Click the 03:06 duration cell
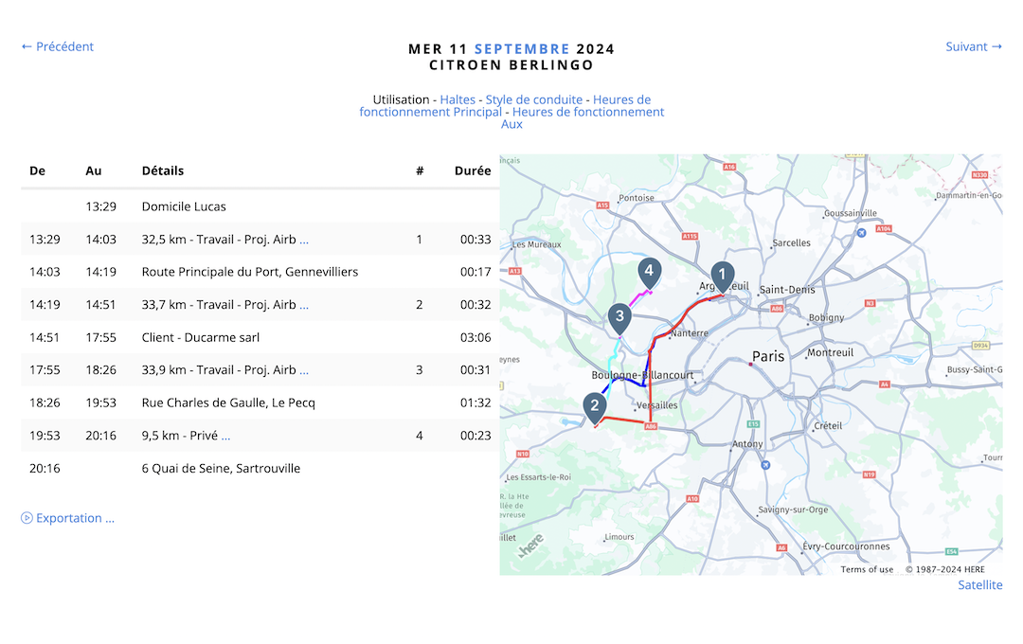1023x644 pixels. click(476, 337)
